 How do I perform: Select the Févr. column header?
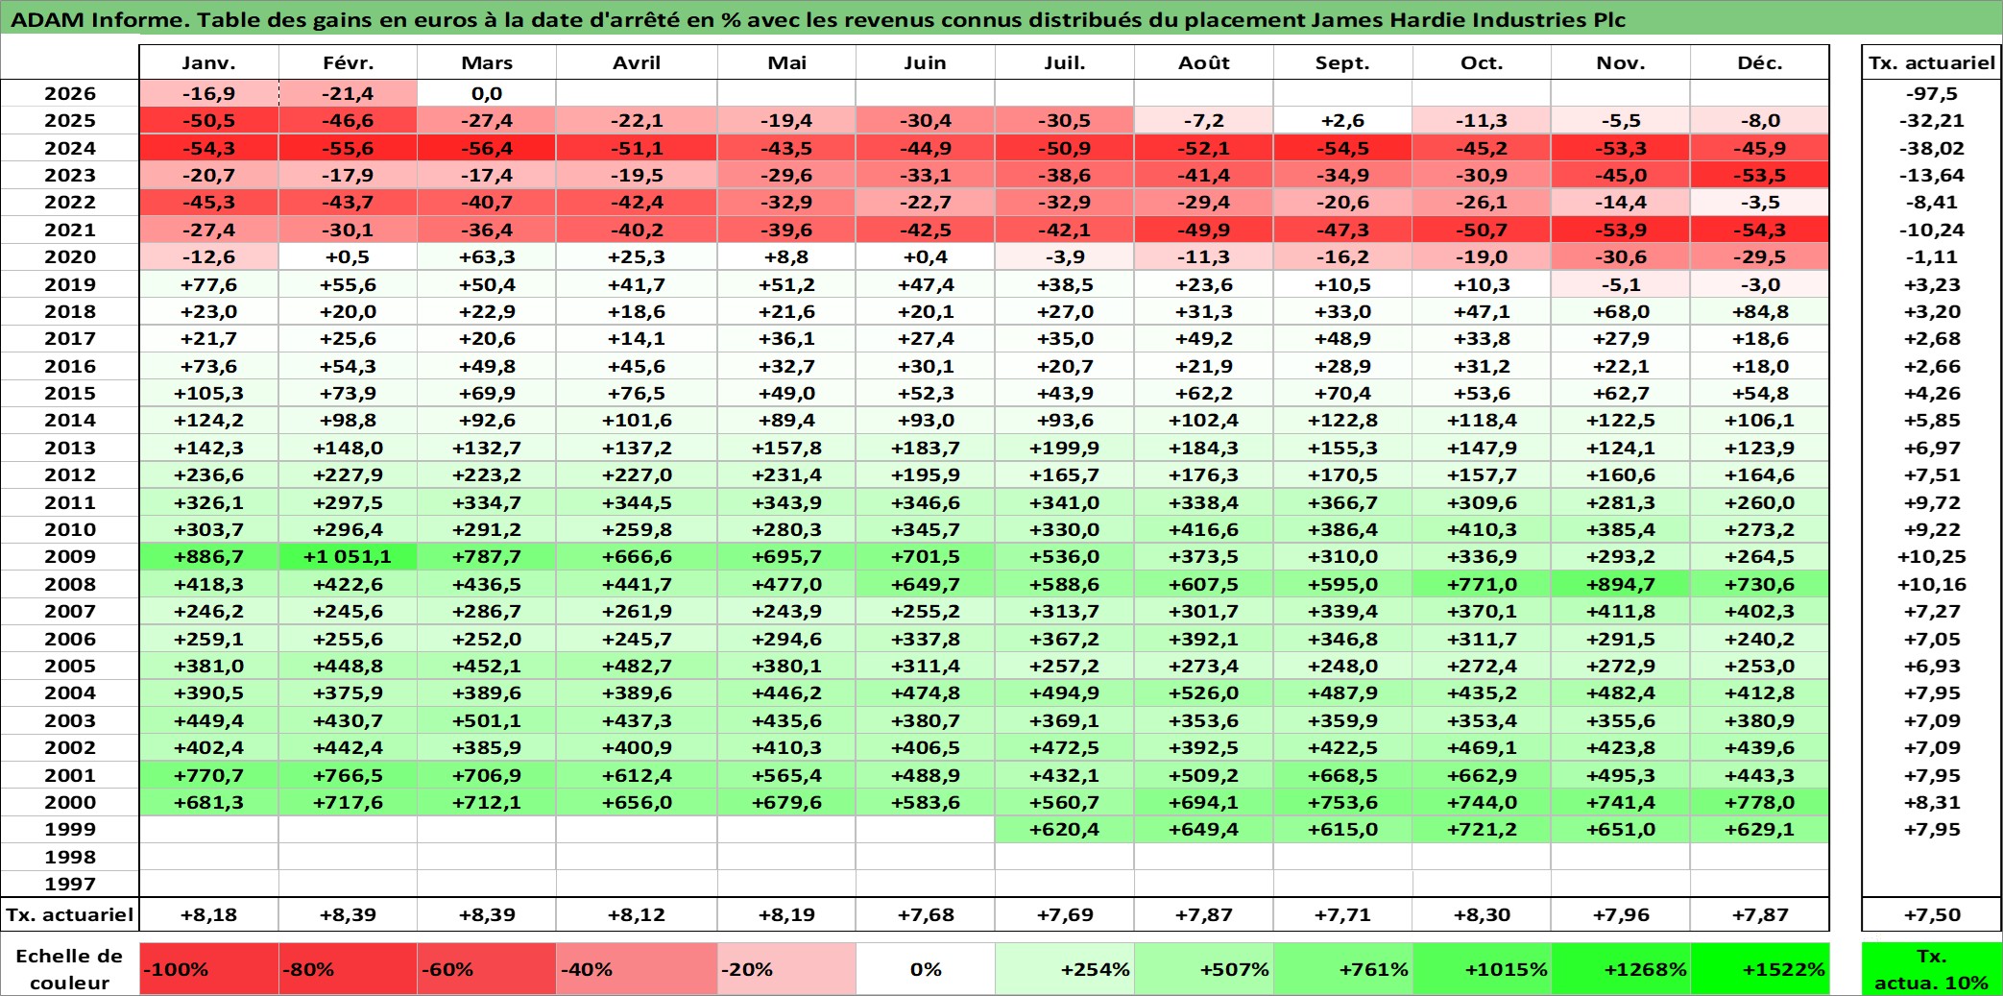[348, 62]
